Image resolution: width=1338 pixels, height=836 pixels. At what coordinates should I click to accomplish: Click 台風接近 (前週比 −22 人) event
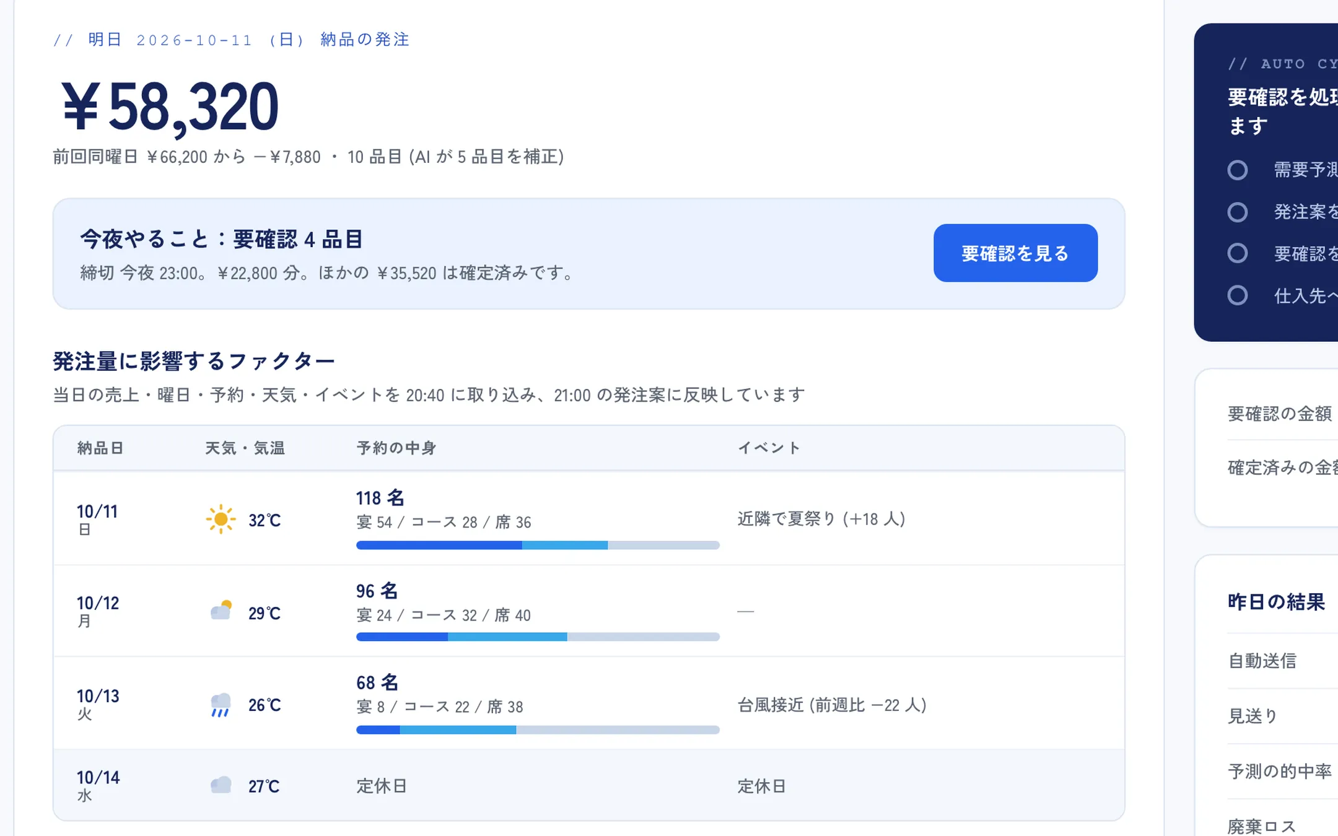[x=832, y=705]
